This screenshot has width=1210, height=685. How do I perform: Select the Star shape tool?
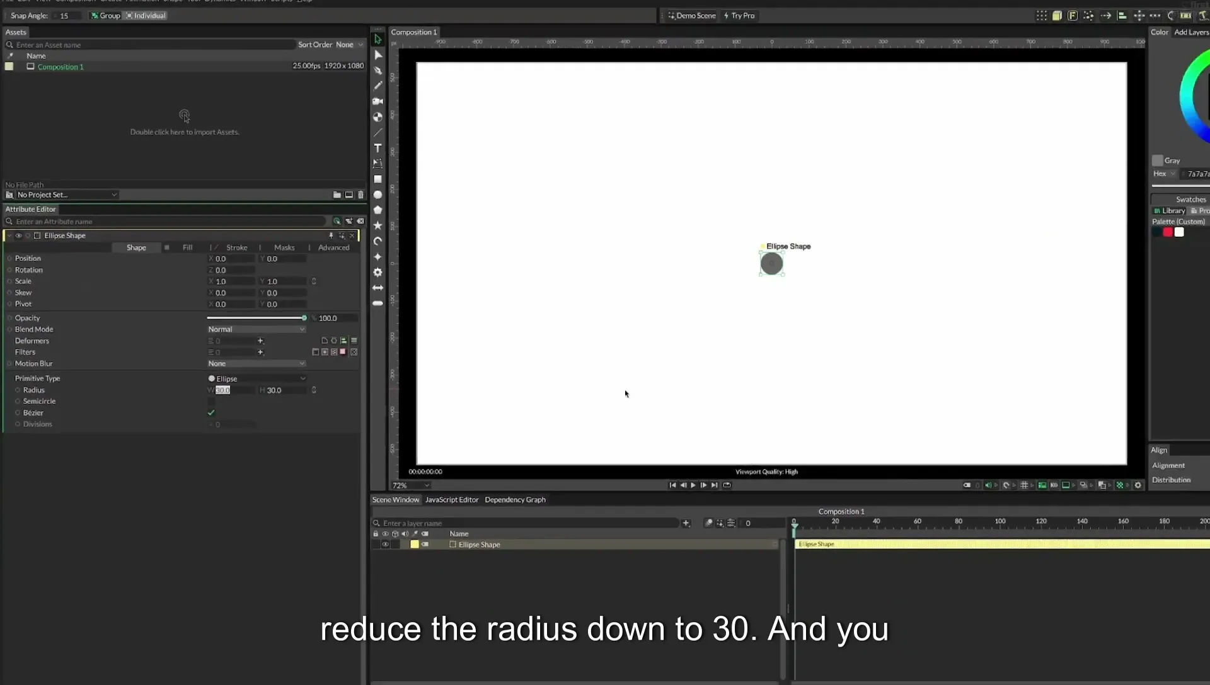point(377,225)
